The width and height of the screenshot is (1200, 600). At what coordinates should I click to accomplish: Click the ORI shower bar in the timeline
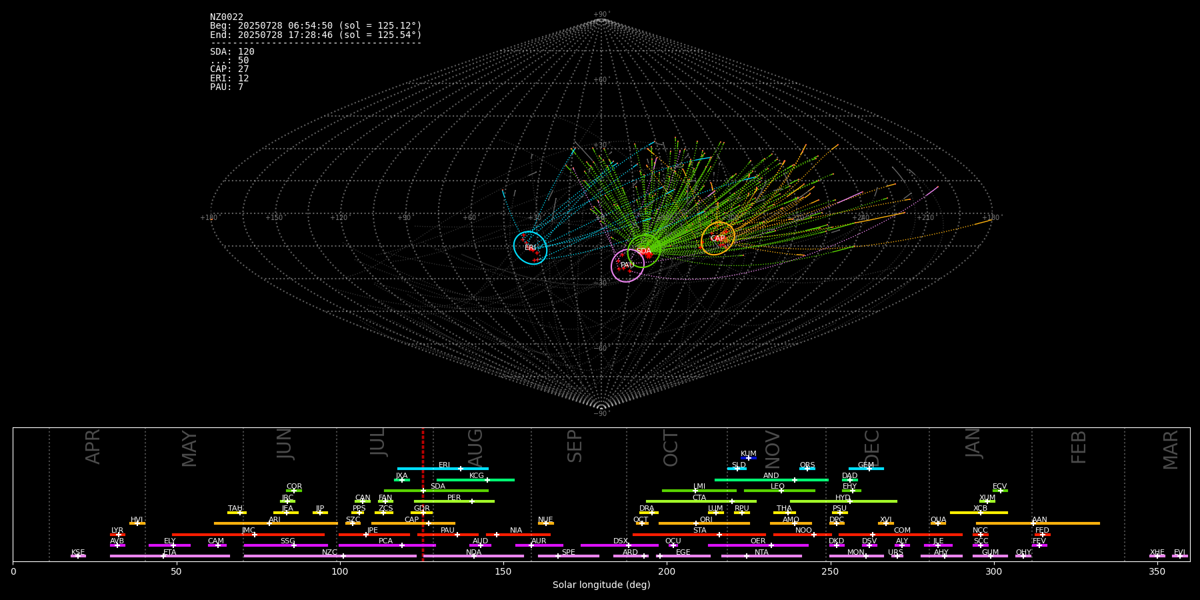704,523
